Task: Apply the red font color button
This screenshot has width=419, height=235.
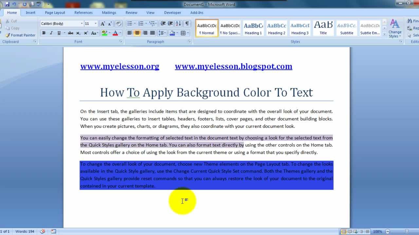Action: 115,33
